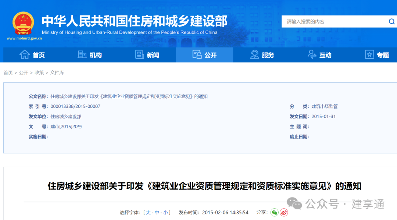Go to 政策 in the breadcrumb
Image resolution: width=397 pixels, height=220 pixels.
click(x=39, y=73)
